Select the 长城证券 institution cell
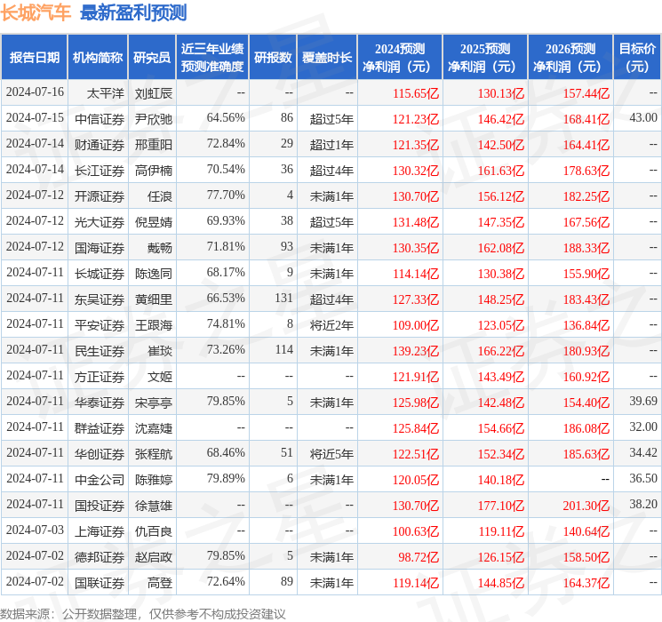Viewport: 662px width, 622px height. [100, 274]
